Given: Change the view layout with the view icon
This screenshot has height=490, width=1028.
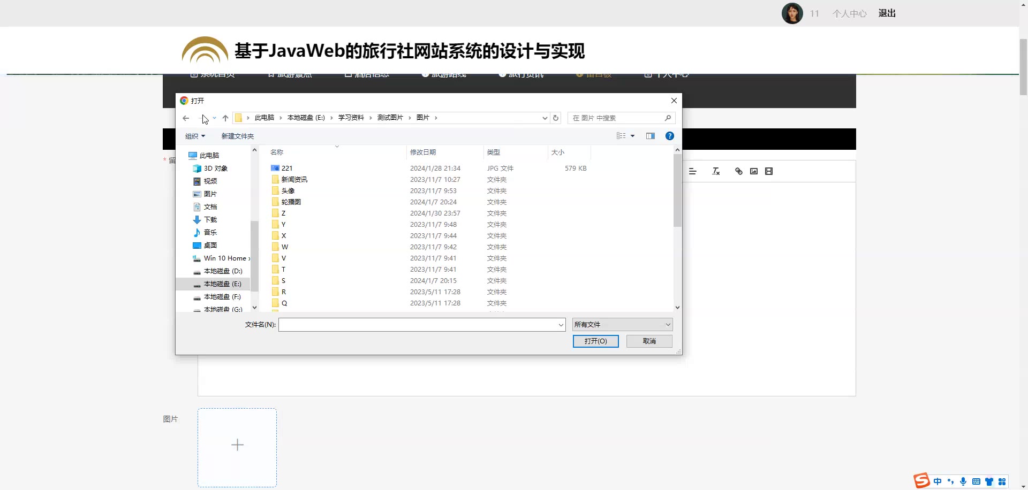Looking at the screenshot, I should click(x=621, y=136).
